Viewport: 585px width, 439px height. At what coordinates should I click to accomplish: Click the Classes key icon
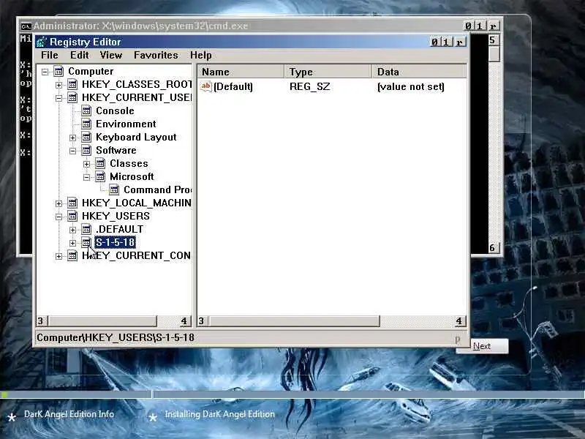[x=100, y=163]
